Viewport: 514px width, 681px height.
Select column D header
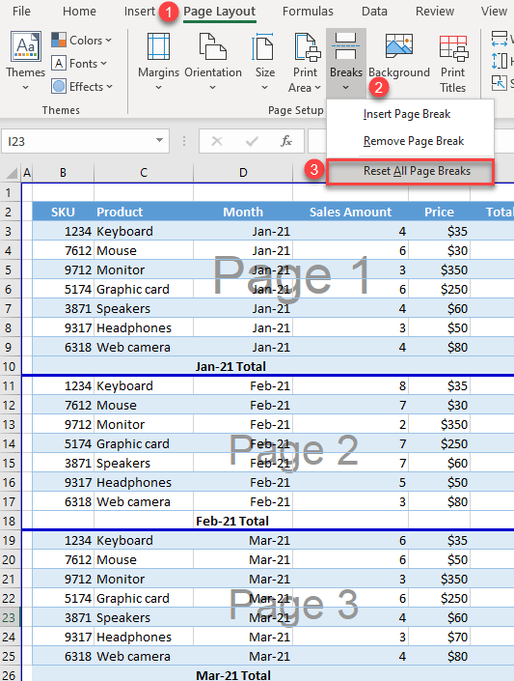click(243, 173)
